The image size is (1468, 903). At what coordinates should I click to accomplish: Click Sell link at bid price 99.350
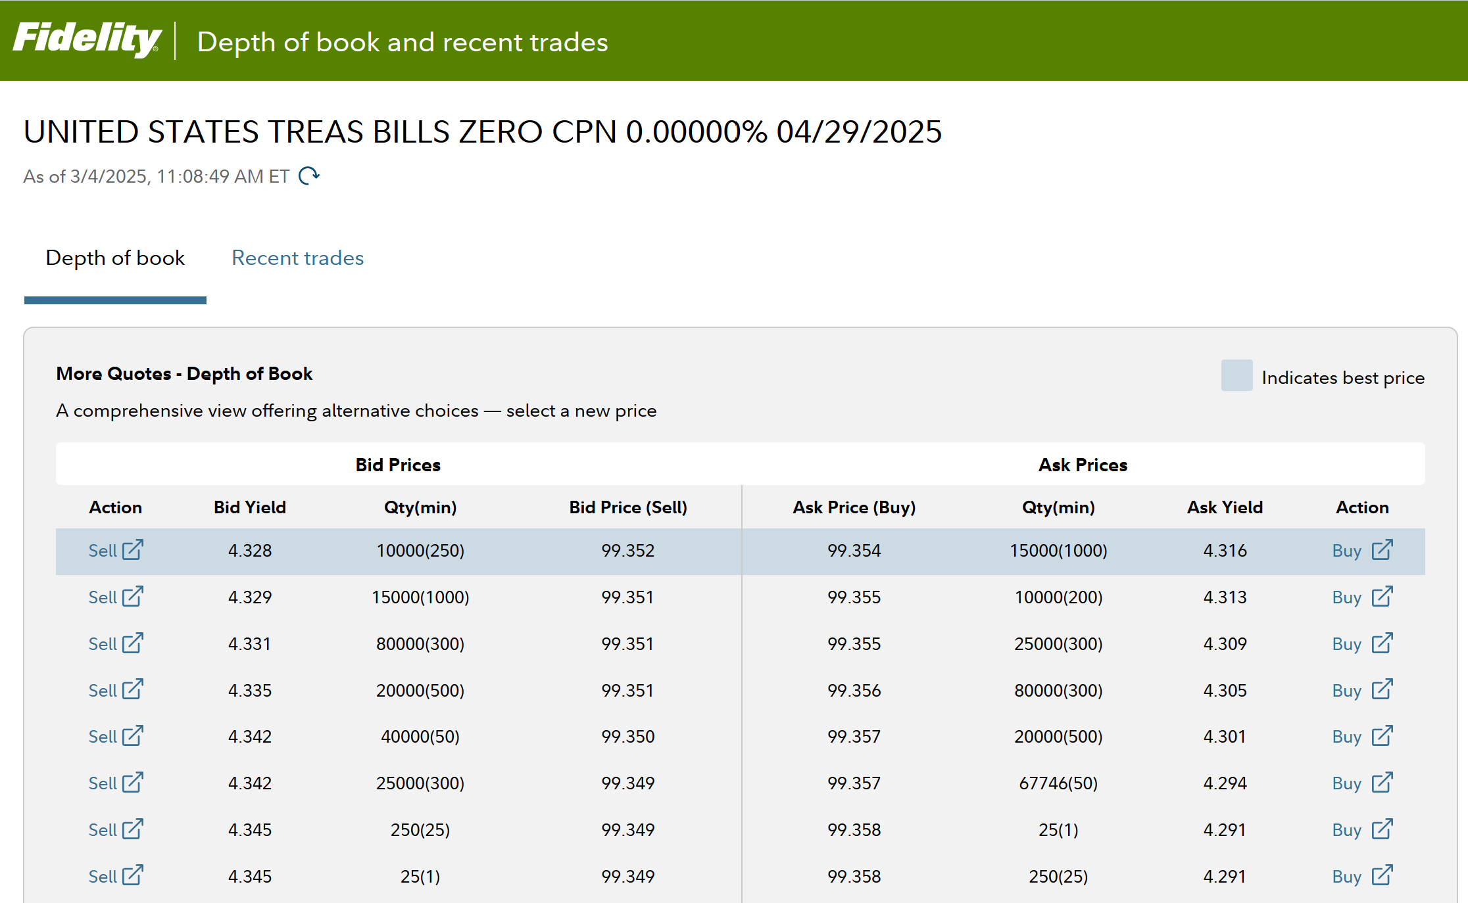point(103,737)
